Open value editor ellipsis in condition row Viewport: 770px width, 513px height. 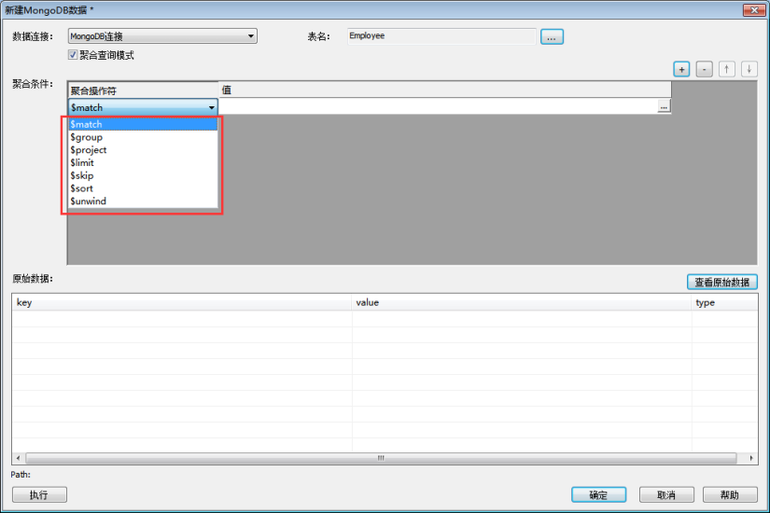tap(664, 107)
